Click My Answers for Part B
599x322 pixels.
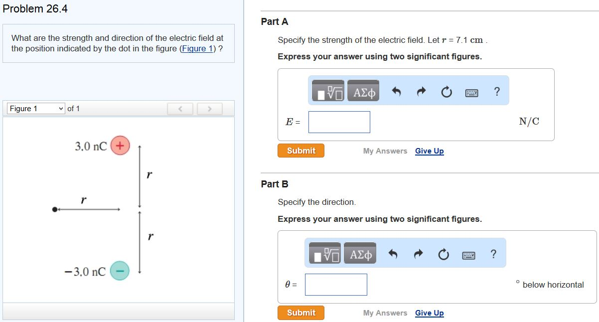click(385, 313)
